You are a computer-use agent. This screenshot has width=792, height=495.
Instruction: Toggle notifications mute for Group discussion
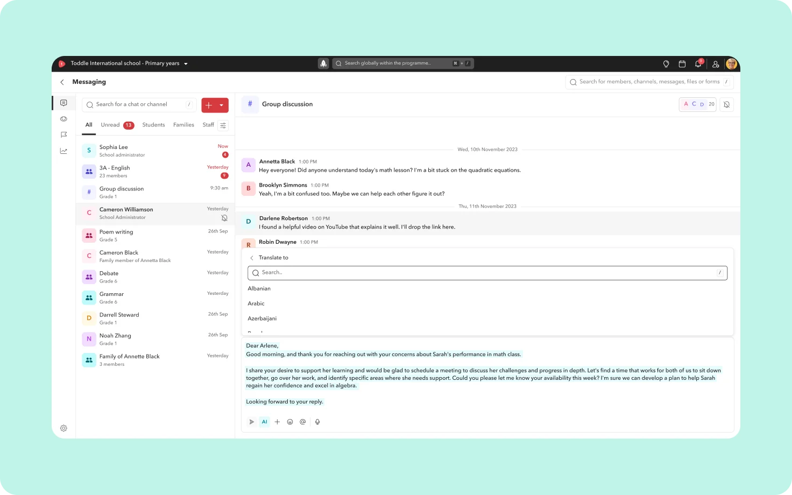(x=726, y=104)
